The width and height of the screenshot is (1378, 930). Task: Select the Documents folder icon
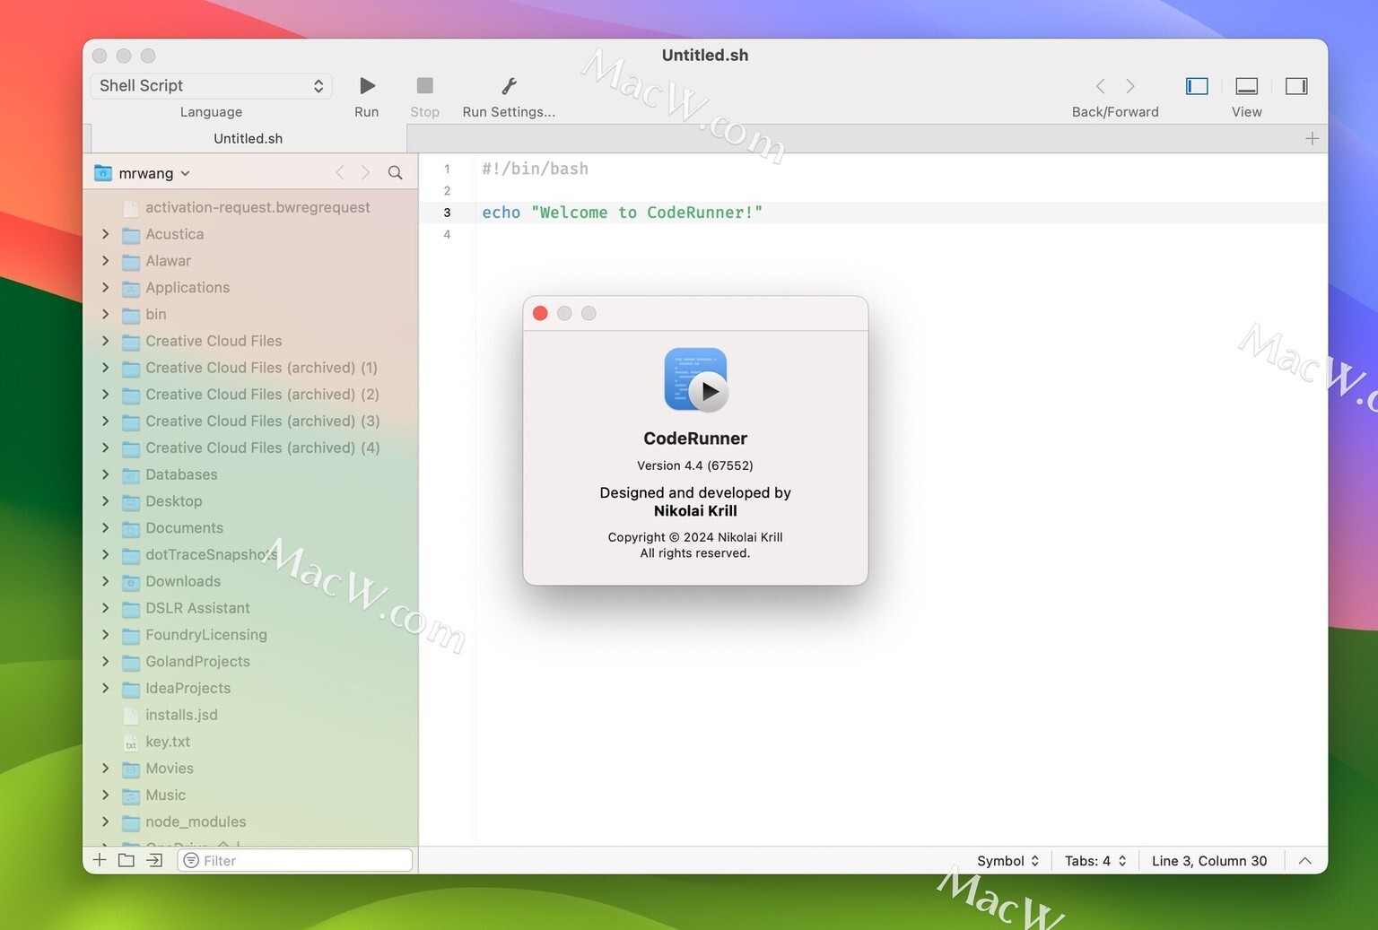point(131,528)
